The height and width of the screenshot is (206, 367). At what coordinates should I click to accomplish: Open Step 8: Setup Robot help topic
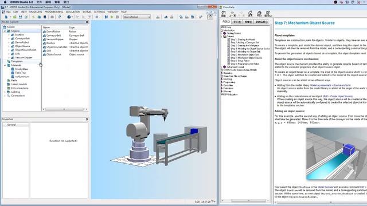(x=240, y=61)
